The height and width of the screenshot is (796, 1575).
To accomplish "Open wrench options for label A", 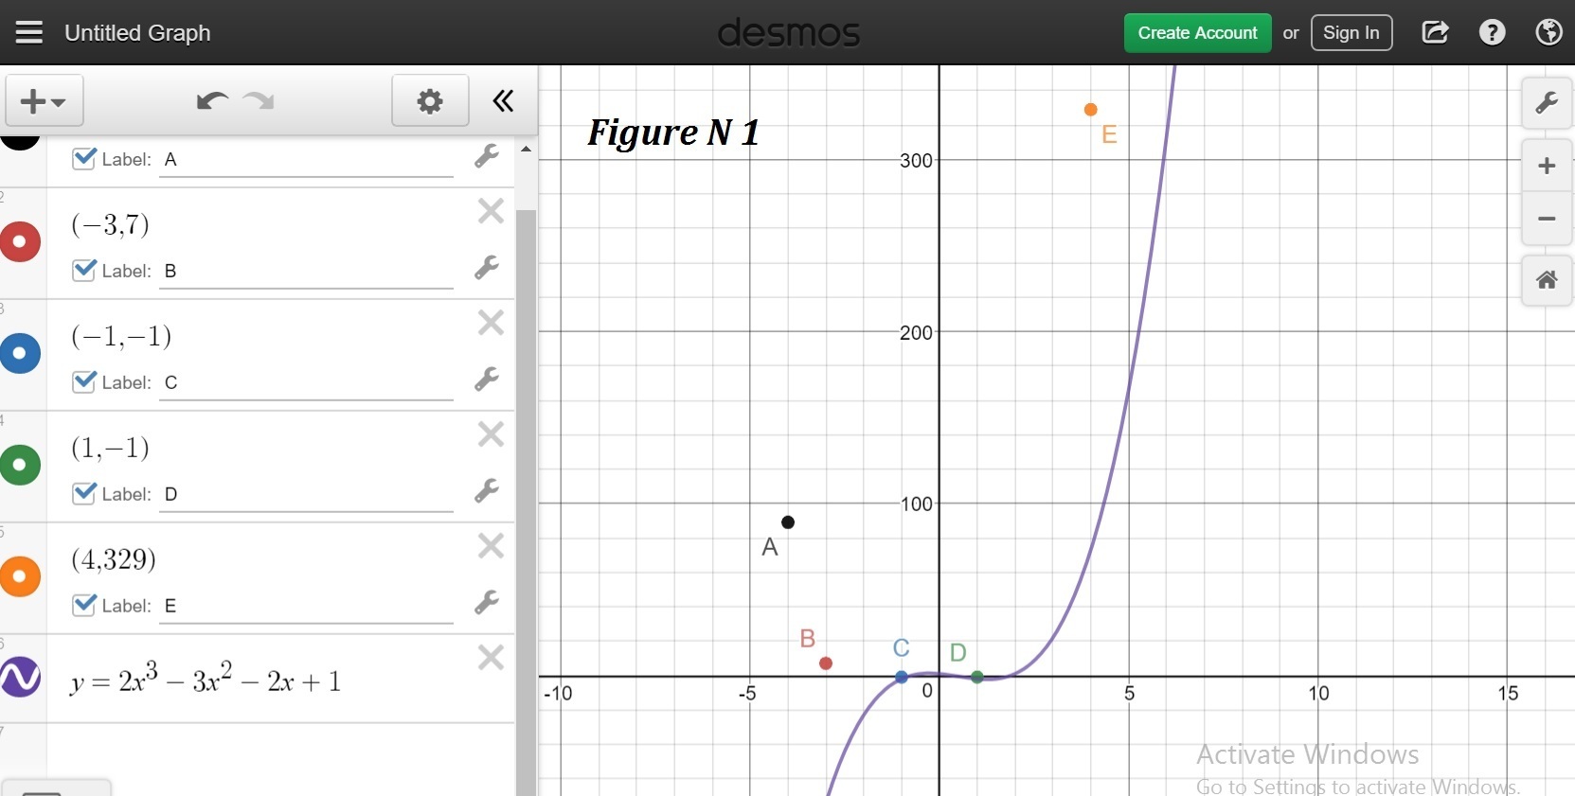I will [x=487, y=156].
